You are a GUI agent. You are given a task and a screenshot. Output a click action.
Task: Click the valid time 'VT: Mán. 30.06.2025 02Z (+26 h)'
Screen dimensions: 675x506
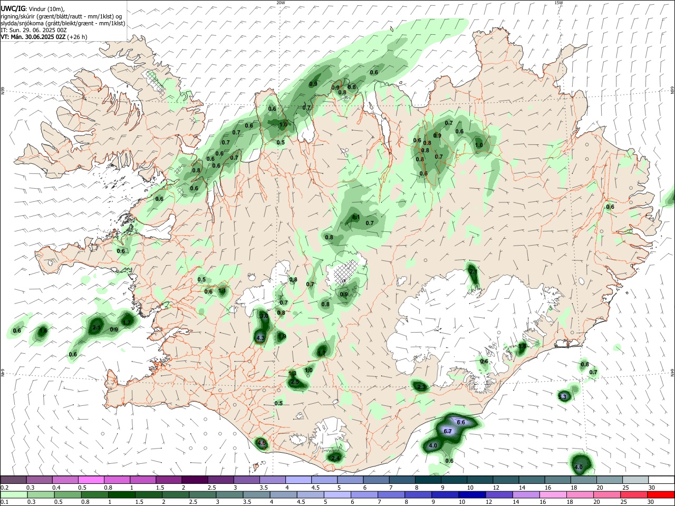click(44, 37)
